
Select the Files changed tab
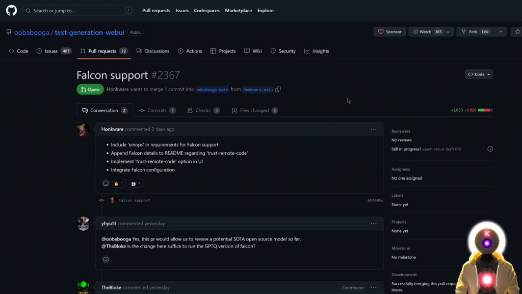click(x=255, y=110)
